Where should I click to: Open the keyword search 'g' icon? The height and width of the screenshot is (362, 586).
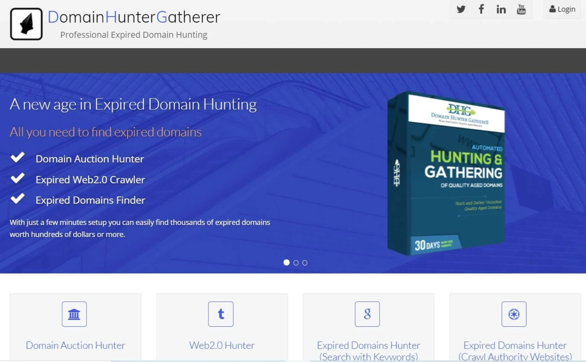[x=367, y=314]
